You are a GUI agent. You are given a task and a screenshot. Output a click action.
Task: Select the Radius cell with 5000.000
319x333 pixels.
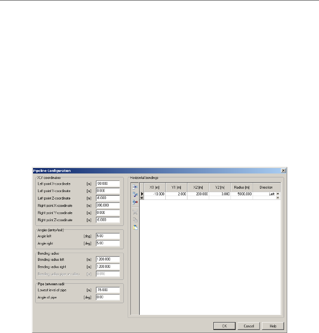coord(242,194)
